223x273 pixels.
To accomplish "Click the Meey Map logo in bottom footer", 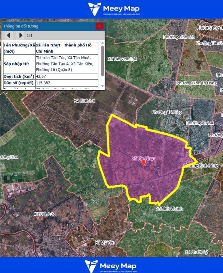I will (x=111, y=266).
